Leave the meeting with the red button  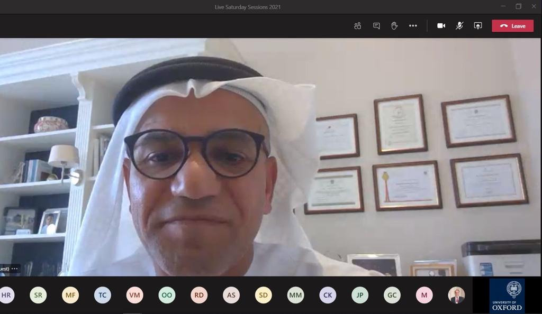click(x=512, y=26)
